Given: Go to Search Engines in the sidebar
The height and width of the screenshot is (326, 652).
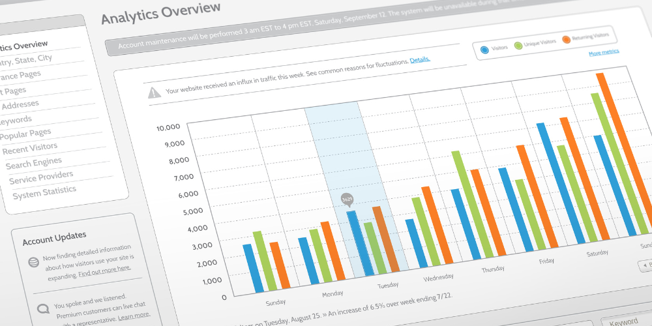Looking at the screenshot, I should (x=34, y=163).
